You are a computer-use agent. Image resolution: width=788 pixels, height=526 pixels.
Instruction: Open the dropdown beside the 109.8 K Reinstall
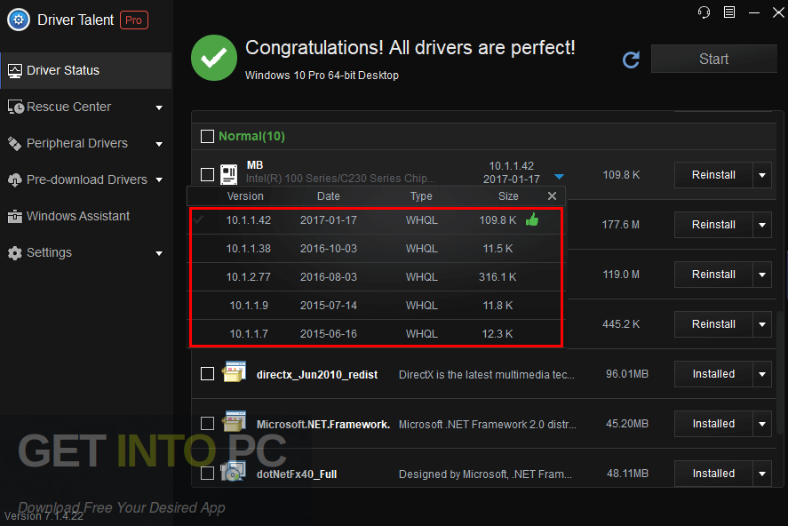[762, 175]
